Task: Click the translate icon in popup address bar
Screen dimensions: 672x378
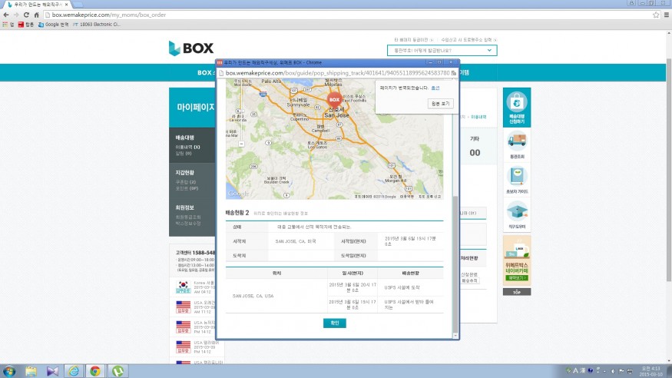Action: click(x=454, y=72)
